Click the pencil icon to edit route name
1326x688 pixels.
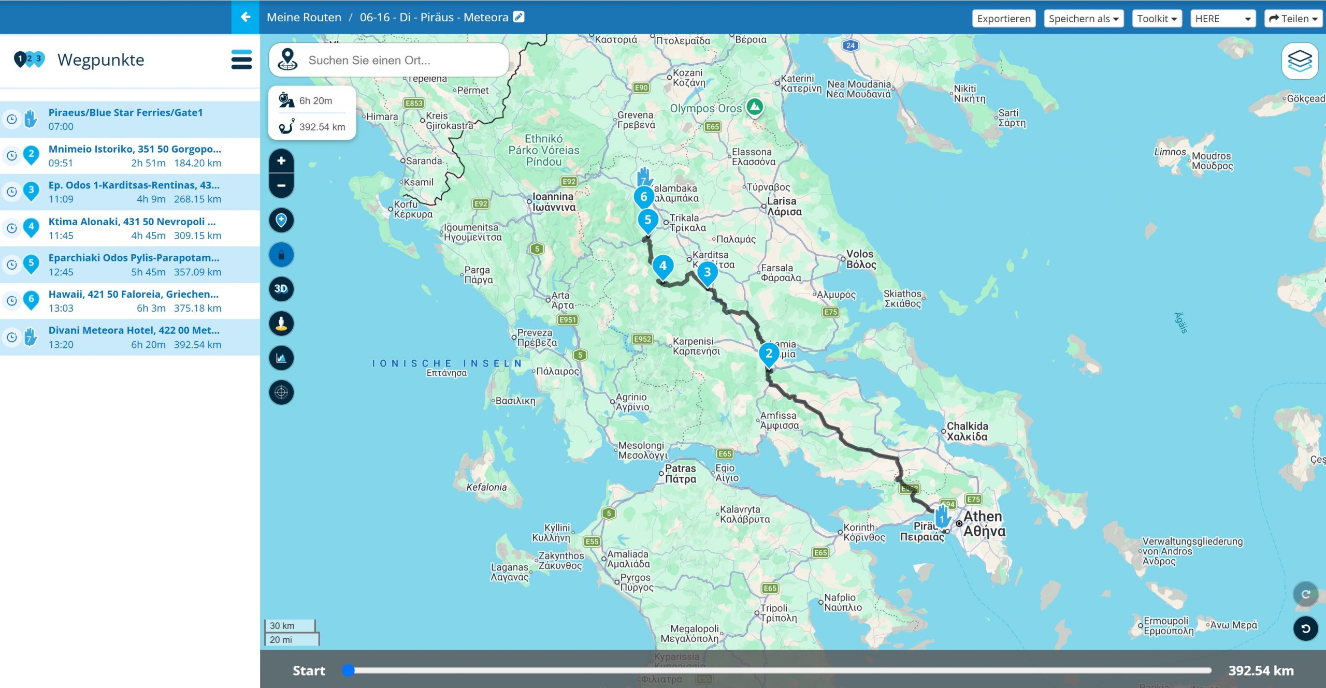[x=518, y=17]
